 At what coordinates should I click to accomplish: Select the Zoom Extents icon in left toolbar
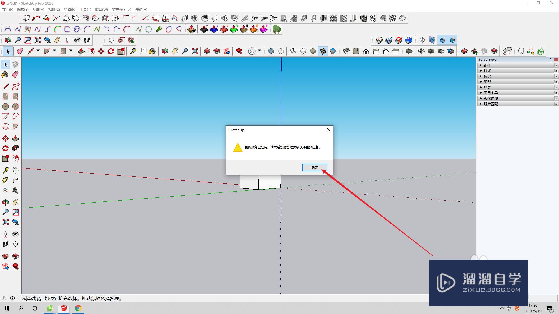5,222
